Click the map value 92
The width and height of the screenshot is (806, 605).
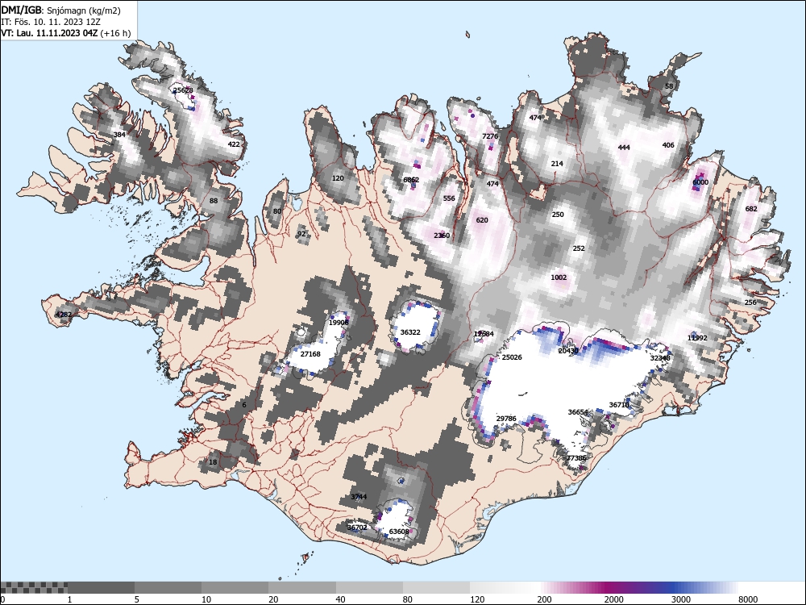(x=301, y=234)
